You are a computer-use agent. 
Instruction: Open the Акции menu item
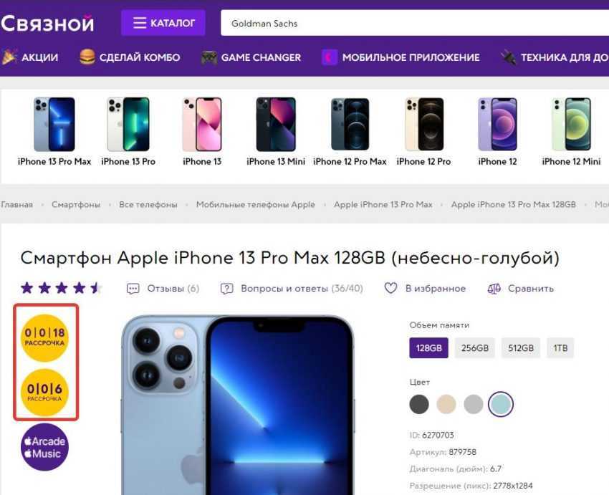click(x=30, y=57)
